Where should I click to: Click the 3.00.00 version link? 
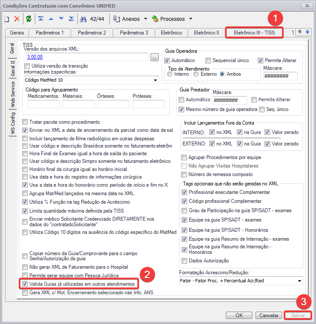pyautogui.click(x=35, y=57)
